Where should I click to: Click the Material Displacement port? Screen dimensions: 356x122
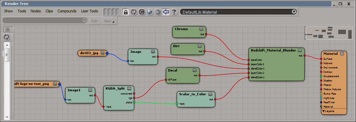click(x=321, y=76)
